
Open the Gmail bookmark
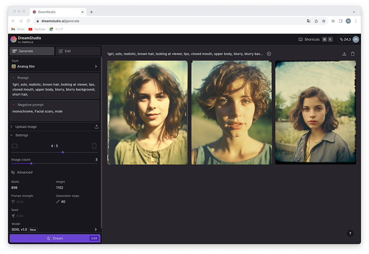pyautogui.click(x=18, y=29)
